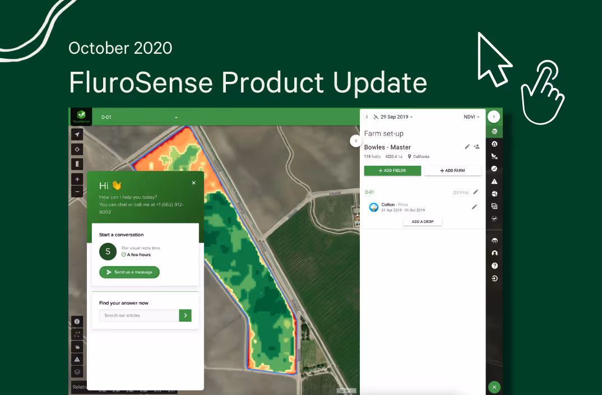The height and width of the screenshot is (395, 602).
Task: Click Send us a message button
Action: click(x=129, y=272)
